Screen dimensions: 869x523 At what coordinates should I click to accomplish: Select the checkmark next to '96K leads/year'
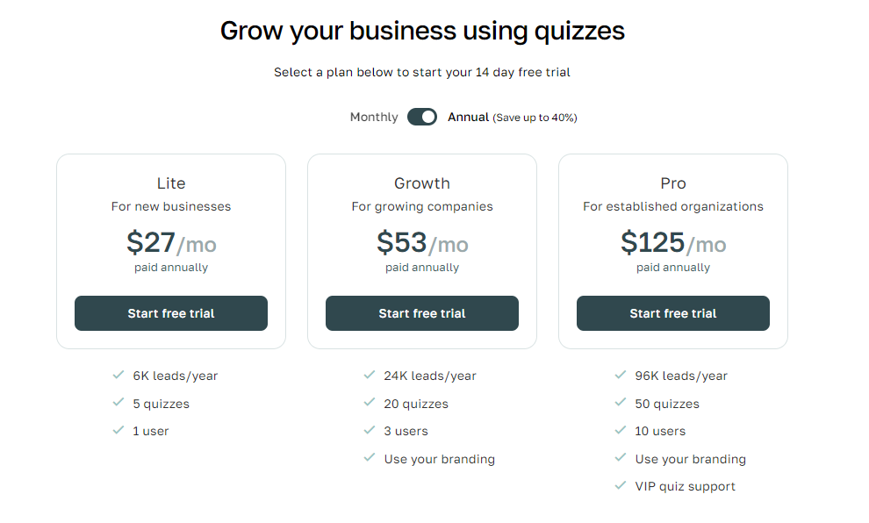coord(621,375)
